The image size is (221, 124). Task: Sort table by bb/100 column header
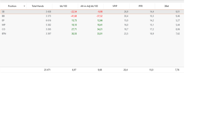tap(63, 6)
